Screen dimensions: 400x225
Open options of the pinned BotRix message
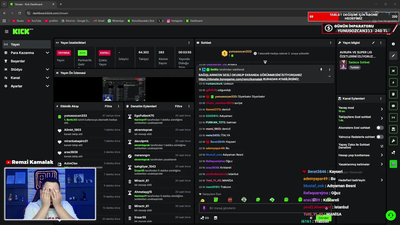329,69
